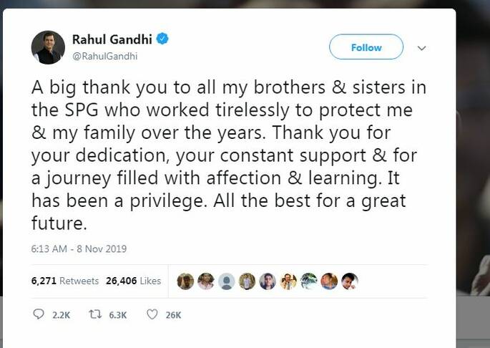Click the green nature photo liker avatar
The height and width of the screenshot is (348, 490).
point(309,281)
